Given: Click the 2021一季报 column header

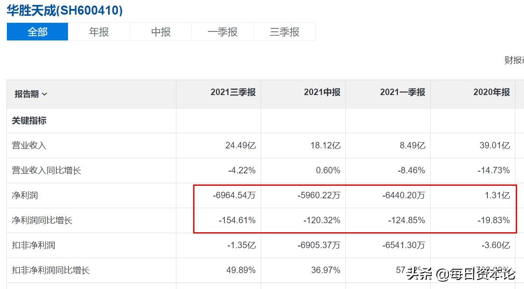Looking at the screenshot, I should click(x=402, y=92).
